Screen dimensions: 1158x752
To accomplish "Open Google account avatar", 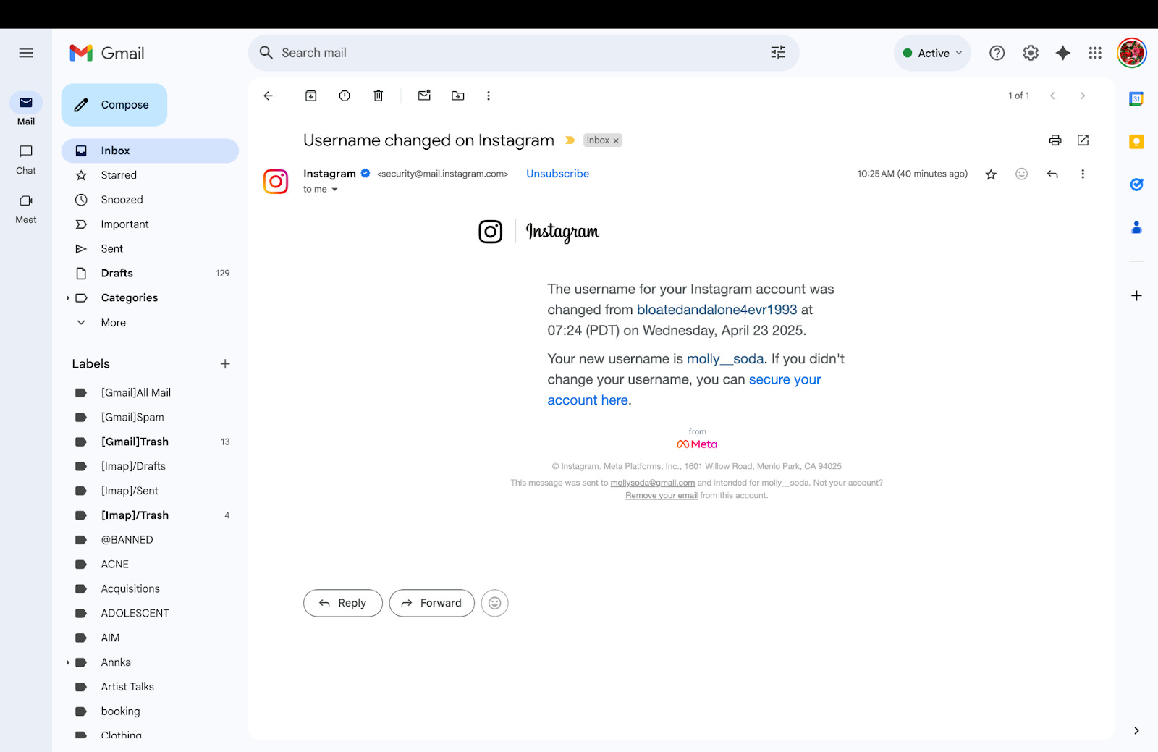I will tap(1131, 53).
